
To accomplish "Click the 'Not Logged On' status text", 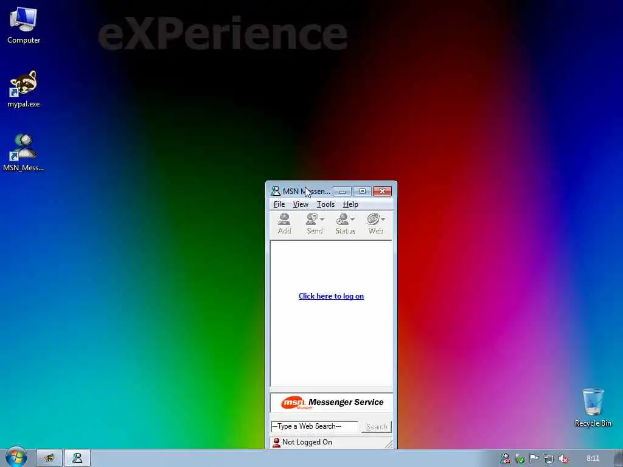I will click(307, 442).
